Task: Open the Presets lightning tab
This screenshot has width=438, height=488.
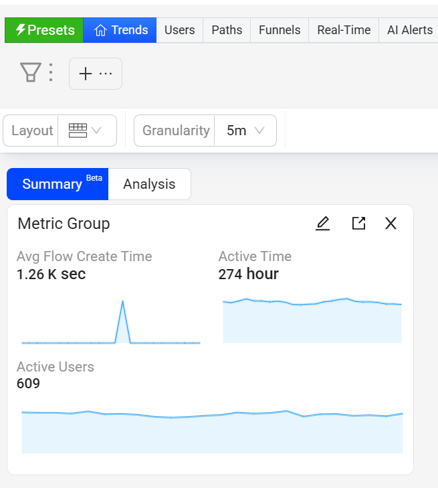Action: pos(44,30)
